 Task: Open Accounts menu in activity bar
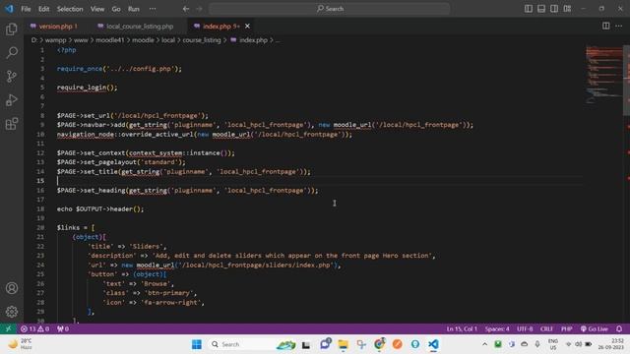[x=12, y=288]
